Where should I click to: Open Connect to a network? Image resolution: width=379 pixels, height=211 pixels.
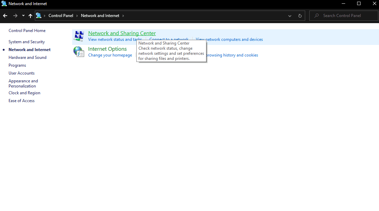coord(169,39)
